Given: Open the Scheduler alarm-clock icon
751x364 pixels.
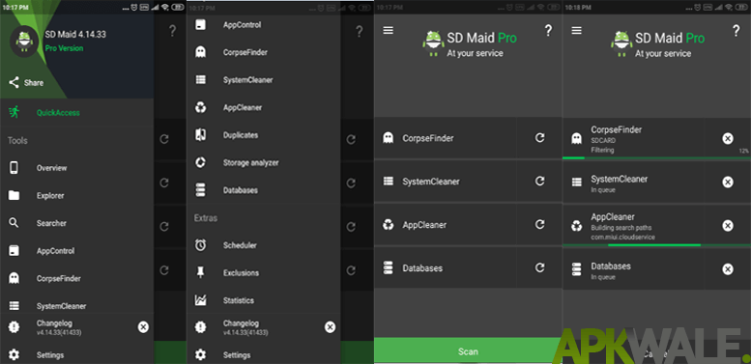Looking at the screenshot, I should pos(200,245).
